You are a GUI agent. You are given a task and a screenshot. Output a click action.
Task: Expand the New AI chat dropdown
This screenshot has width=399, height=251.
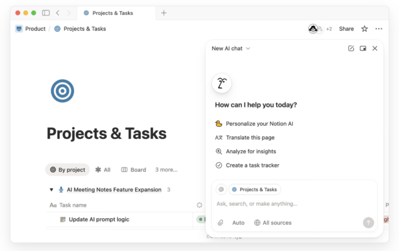pyautogui.click(x=231, y=48)
